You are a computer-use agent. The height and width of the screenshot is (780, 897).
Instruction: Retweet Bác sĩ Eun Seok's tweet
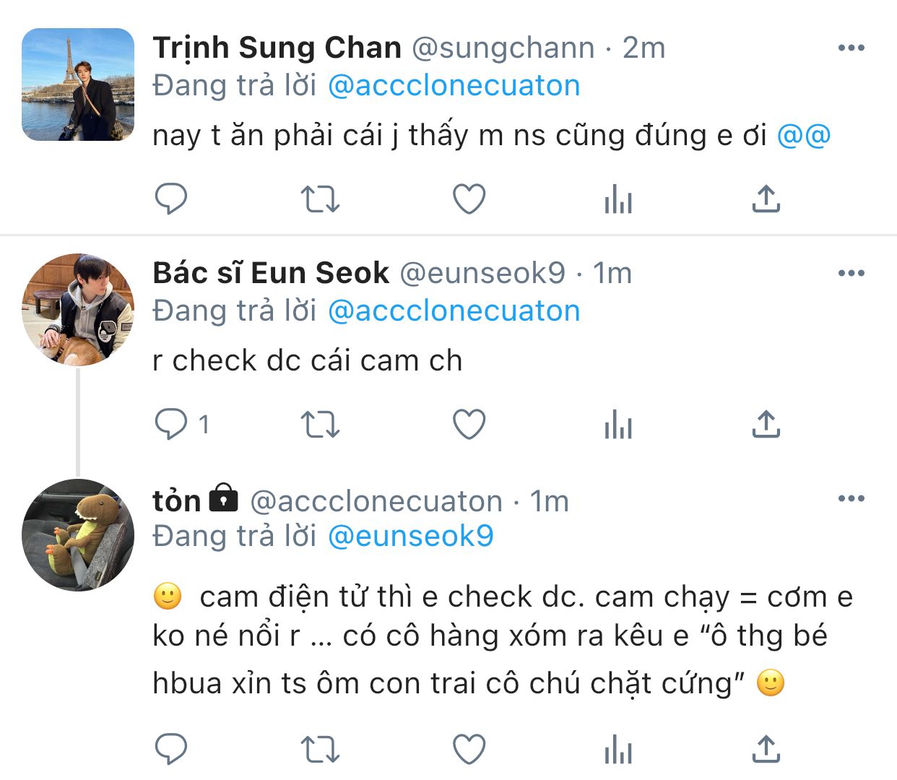pos(319,424)
